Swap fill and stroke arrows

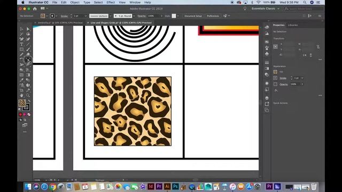29,101
